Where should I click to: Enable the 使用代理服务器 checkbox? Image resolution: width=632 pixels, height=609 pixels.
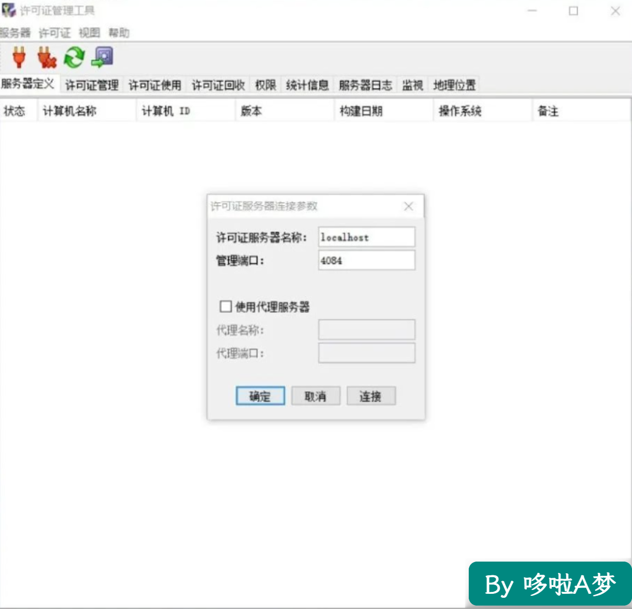225,306
